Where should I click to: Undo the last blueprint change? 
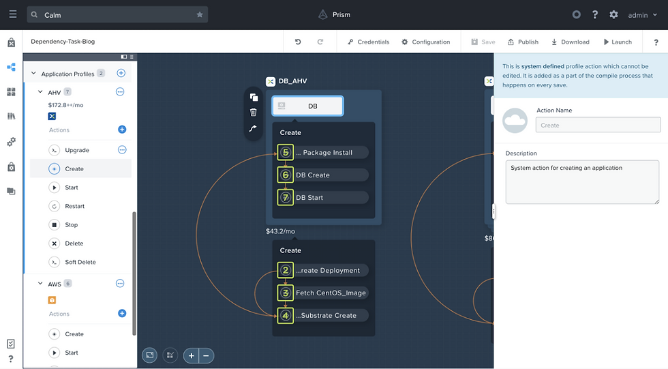(x=298, y=42)
